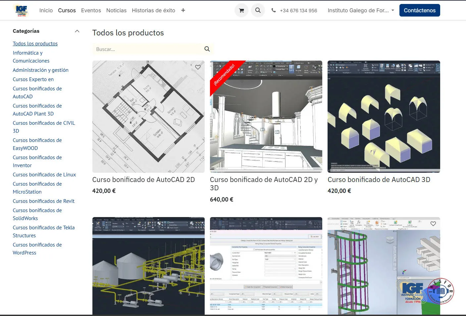Collapse the Categorías section chevron
466x316 pixels.
click(x=77, y=31)
